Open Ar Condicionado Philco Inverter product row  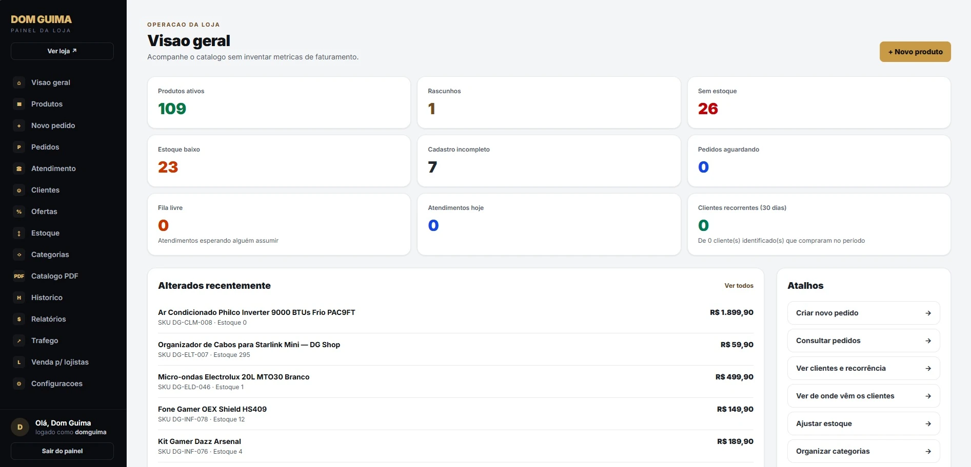click(x=455, y=317)
